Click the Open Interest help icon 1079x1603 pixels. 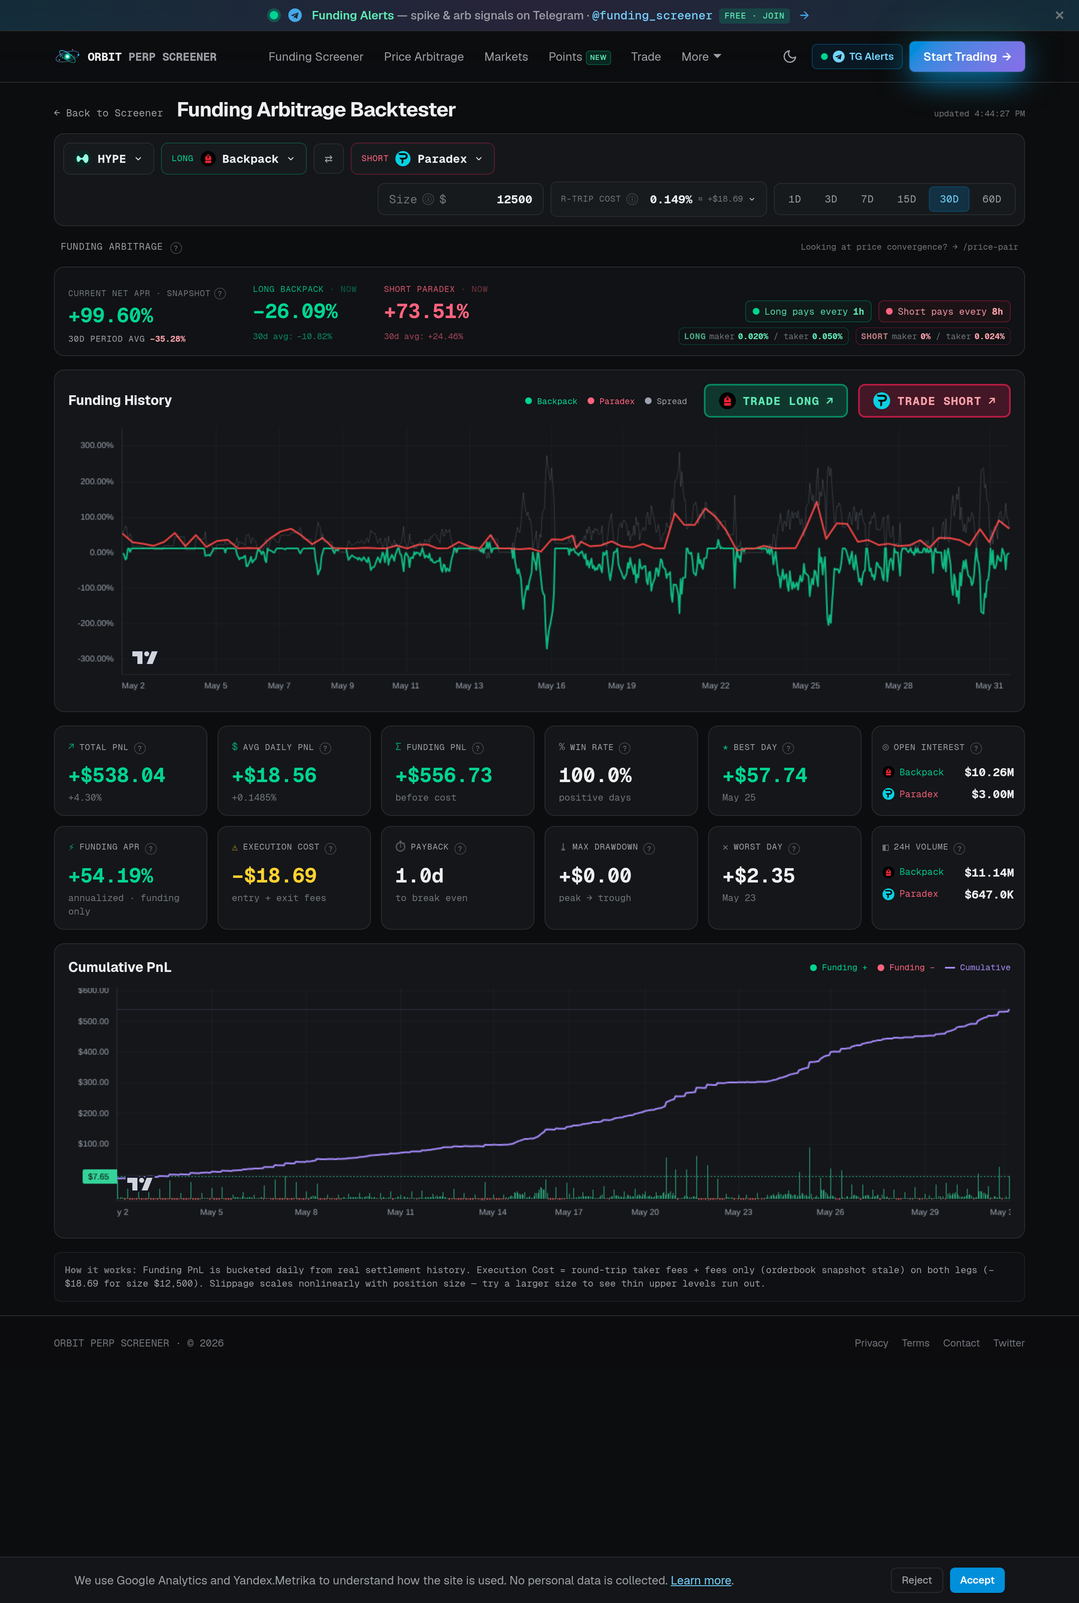pyautogui.click(x=976, y=748)
